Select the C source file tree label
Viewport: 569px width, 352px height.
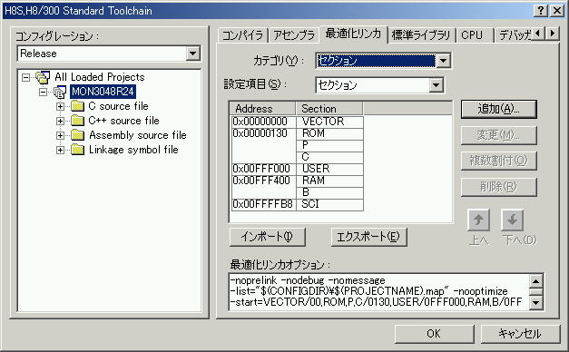(118, 106)
